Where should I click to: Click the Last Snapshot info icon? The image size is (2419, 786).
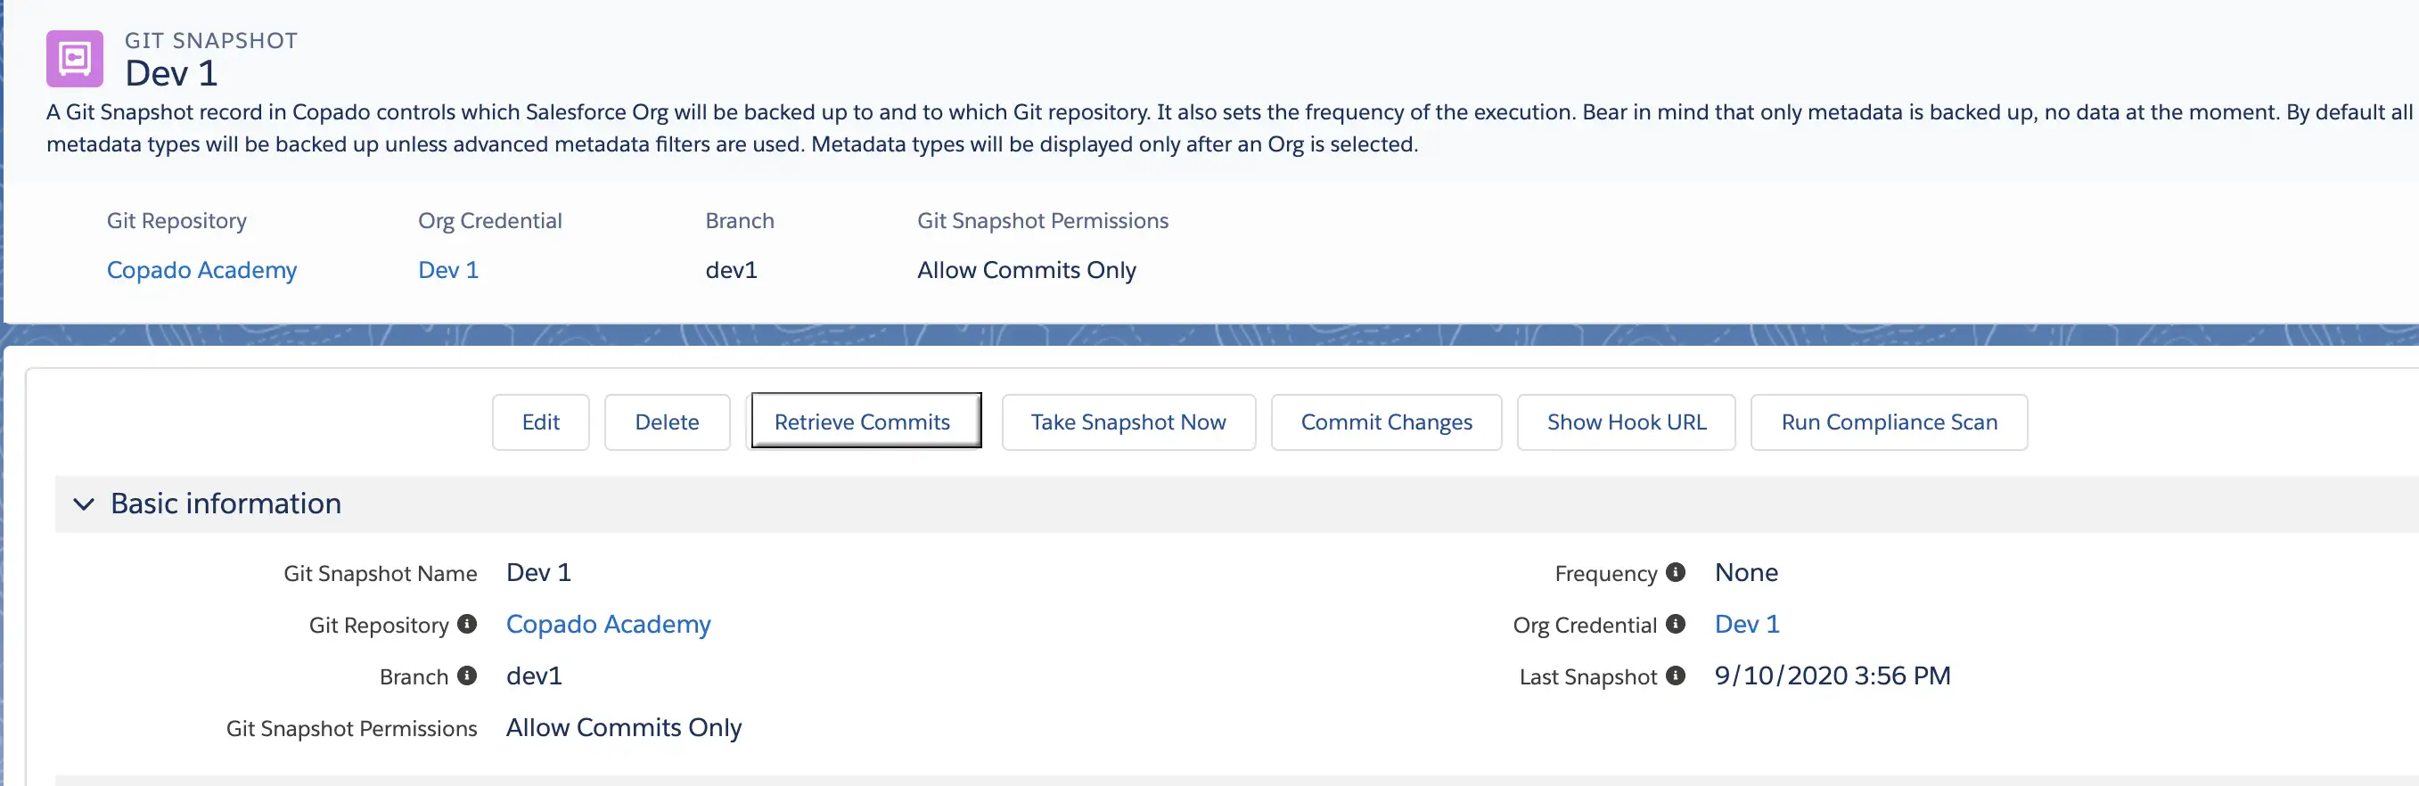point(1676,675)
